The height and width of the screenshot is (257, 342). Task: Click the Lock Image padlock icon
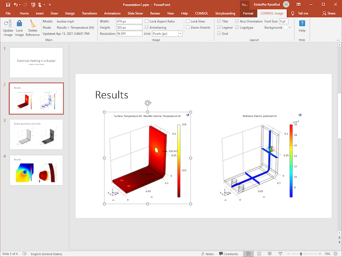(19, 23)
